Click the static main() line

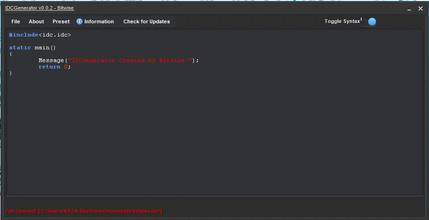point(32,48)
